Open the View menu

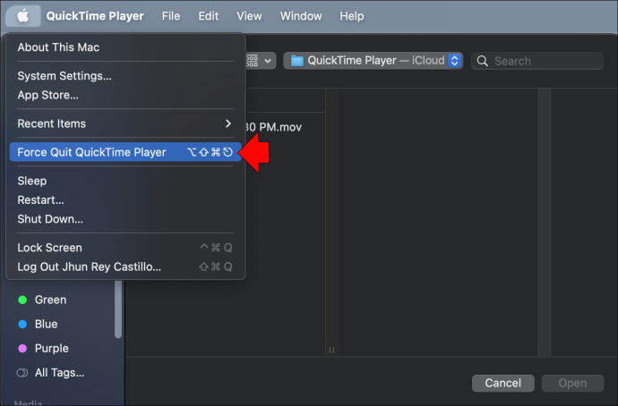249,16
